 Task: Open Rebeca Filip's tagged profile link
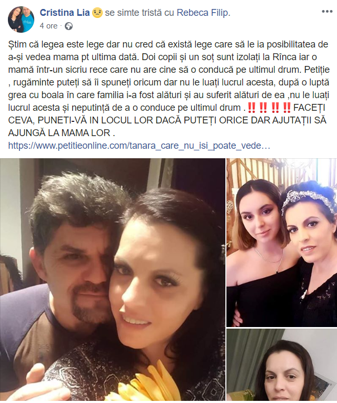203,13
